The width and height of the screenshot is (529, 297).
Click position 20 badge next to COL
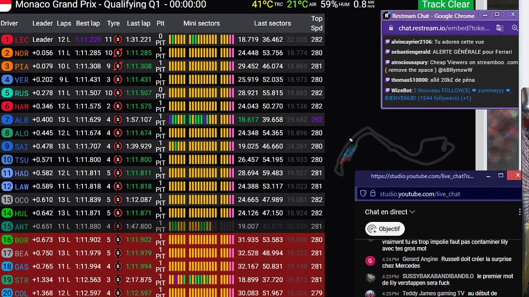point(7,293)
